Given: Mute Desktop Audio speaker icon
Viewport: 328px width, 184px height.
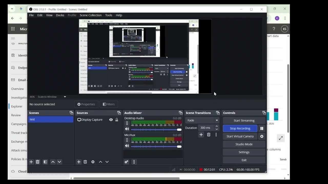Looking at the screenshot, I should [x=127, y=129].
